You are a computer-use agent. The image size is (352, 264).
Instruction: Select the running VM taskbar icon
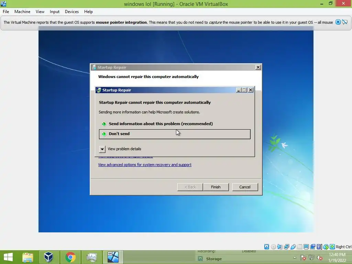tap(113, 257)
